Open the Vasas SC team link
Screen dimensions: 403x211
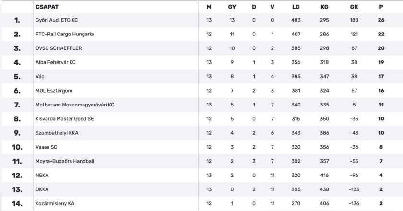coord(47,146)
